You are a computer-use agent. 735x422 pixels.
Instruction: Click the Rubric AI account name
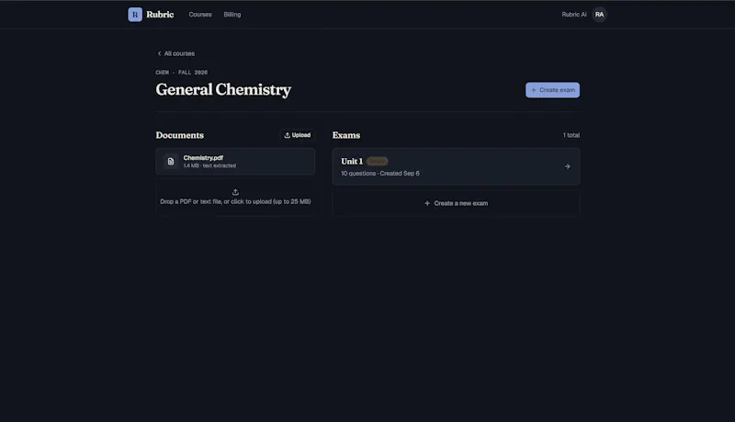[573, 15]
